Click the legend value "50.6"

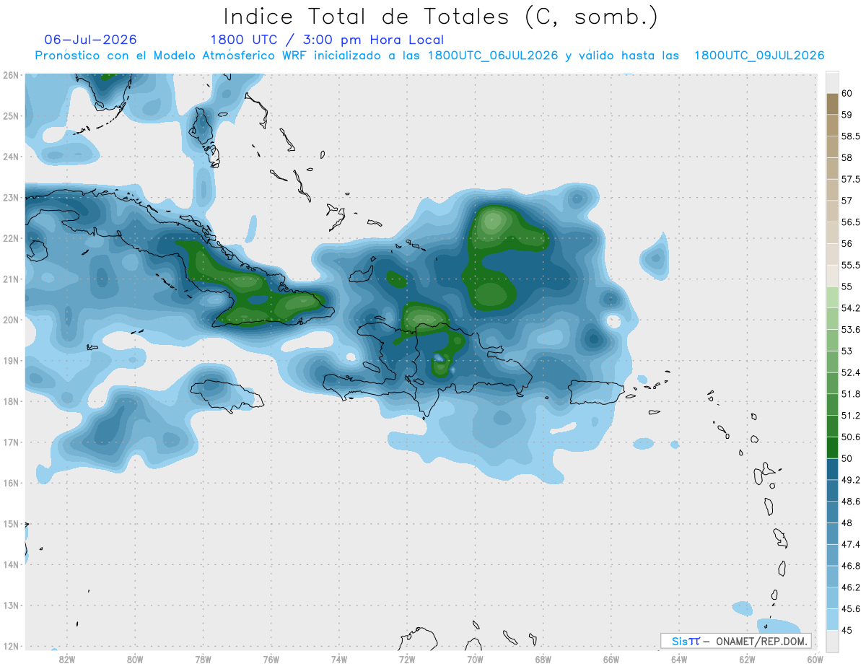pos(851,437)
